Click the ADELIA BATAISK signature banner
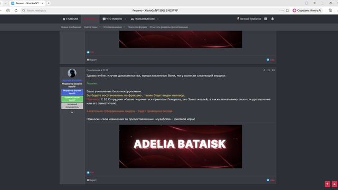 tap(181, 147)
